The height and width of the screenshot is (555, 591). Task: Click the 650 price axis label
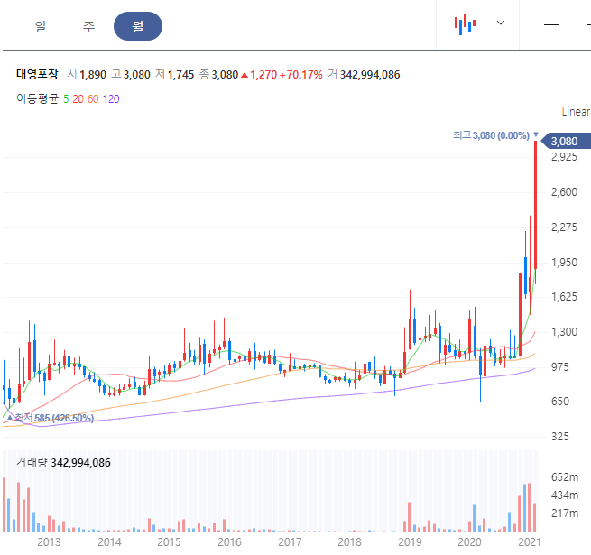[560, 402]
